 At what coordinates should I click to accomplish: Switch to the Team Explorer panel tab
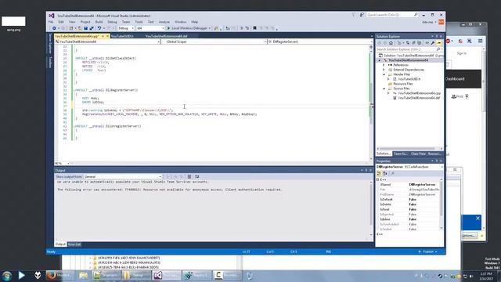pos(400,154)
